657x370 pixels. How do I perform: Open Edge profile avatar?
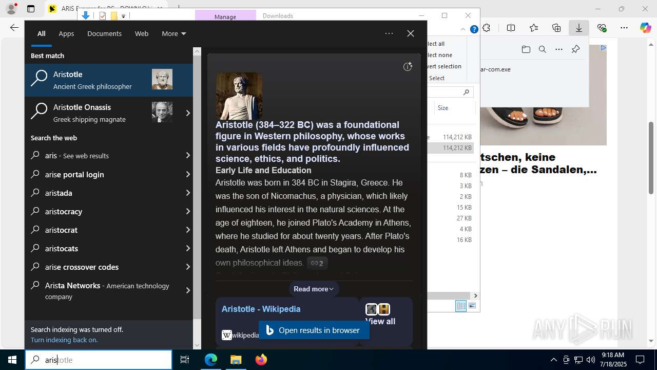(11, 9)
